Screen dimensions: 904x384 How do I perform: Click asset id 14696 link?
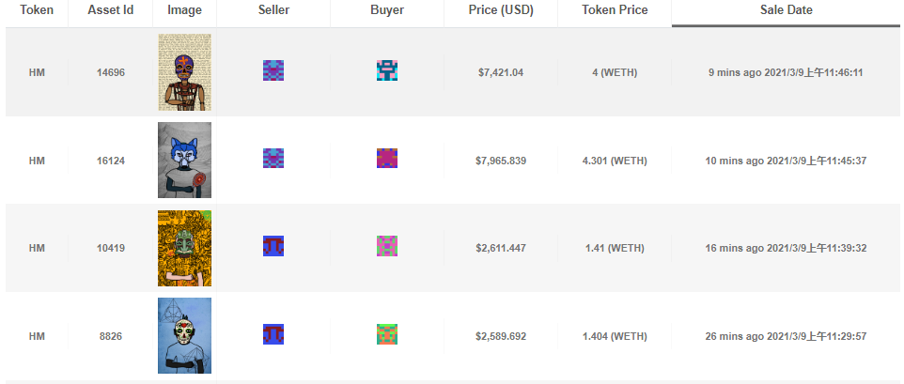click(111, 73)
